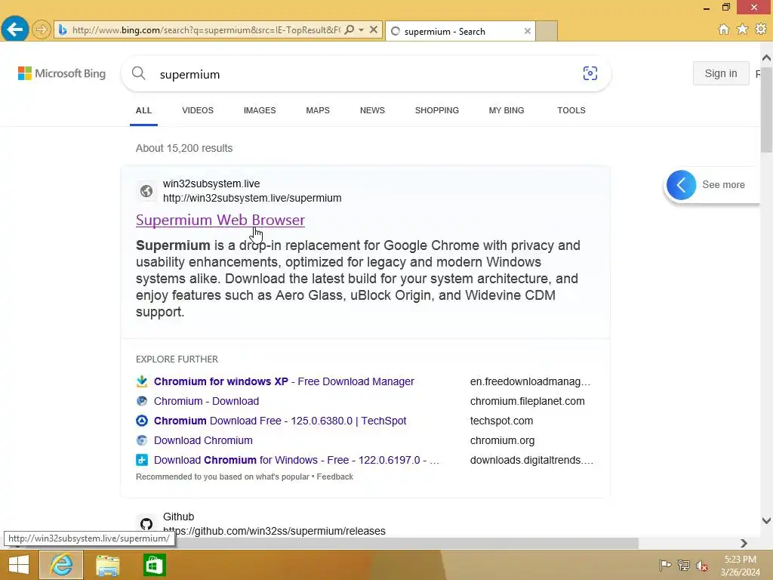Open the IE Home icon
The height and width of the screenshot is (580, 773).
[724, 29]
